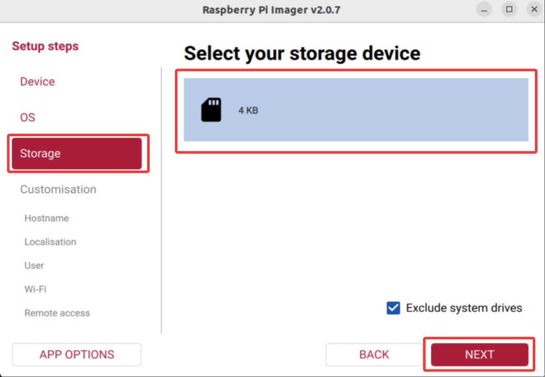Open the Wi-Fi sub-step

[36, 289]
